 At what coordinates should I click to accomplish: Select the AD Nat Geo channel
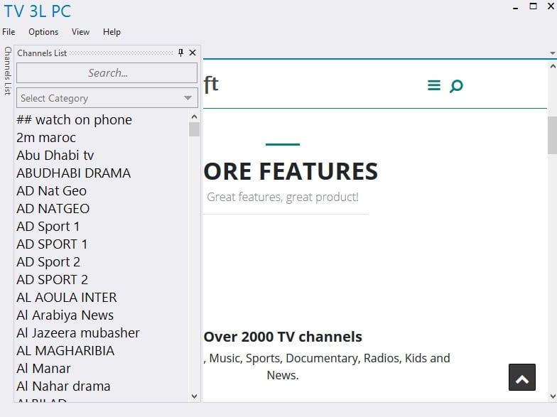[51, 190]
